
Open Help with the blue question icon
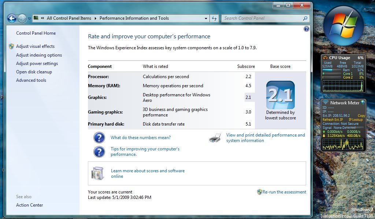pyautogui.click(x=306, y=29)
